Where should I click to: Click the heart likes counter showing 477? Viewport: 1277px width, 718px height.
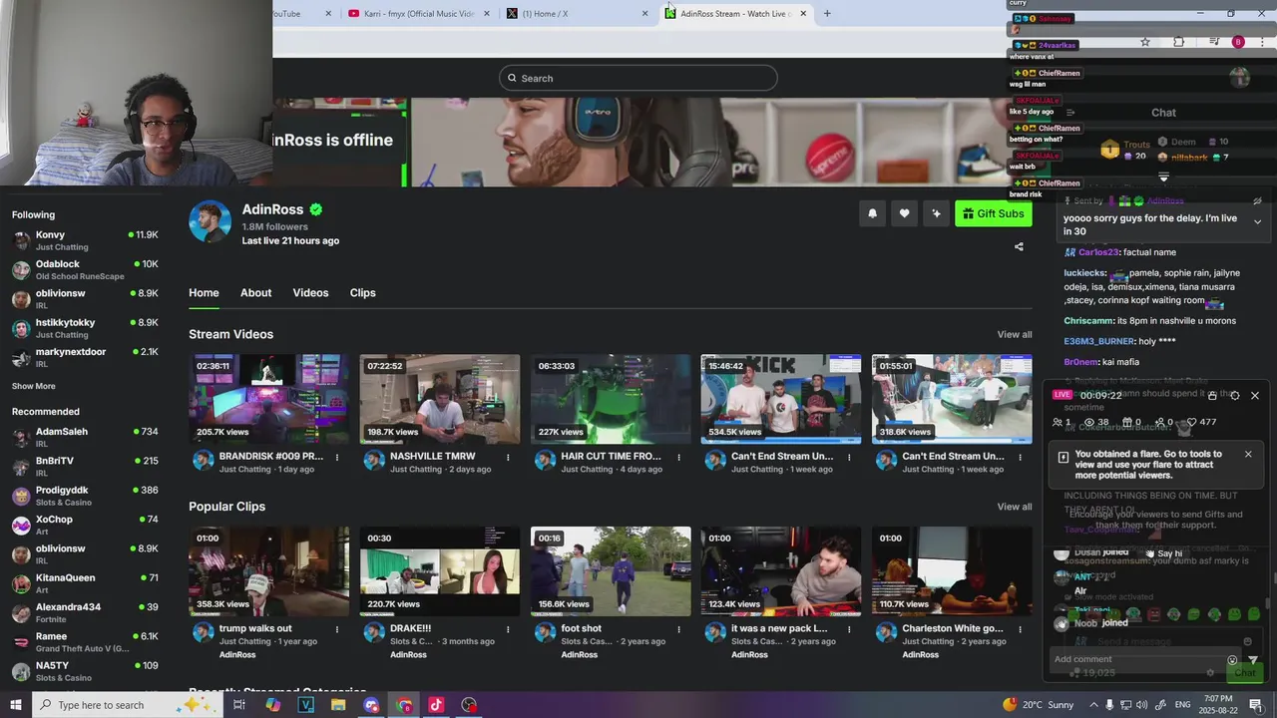coord(1202,422)
